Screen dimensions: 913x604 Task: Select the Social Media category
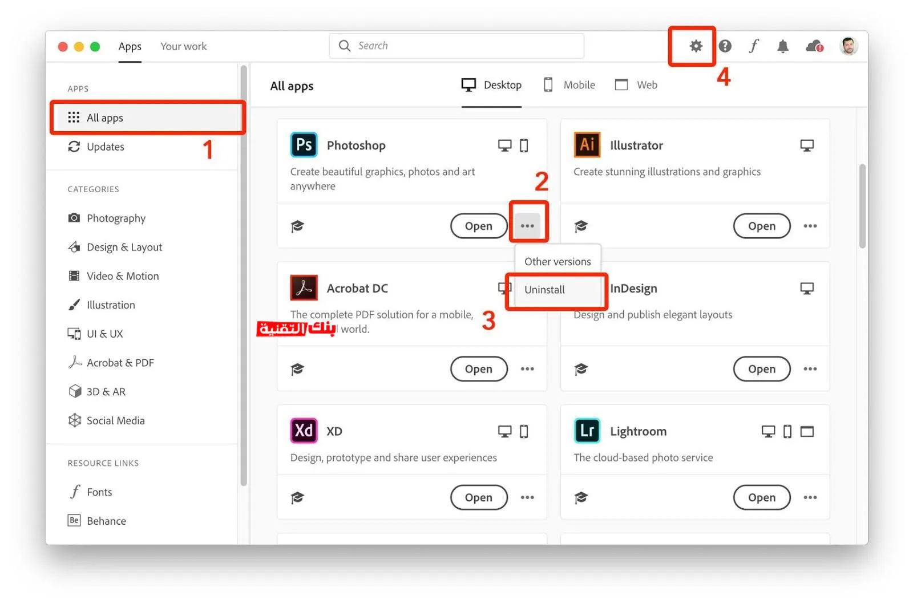143,420
